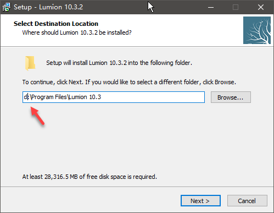Image resolution: width=274 pixels, height=213 pixels.
Task: Cancel the Lumion installation
Action: pos(247,201)
